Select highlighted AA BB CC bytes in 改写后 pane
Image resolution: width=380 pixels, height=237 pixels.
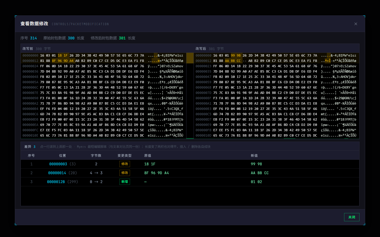point(233,61)
